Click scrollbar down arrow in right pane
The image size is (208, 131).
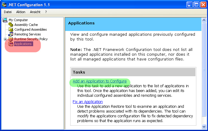coord(204,127)
